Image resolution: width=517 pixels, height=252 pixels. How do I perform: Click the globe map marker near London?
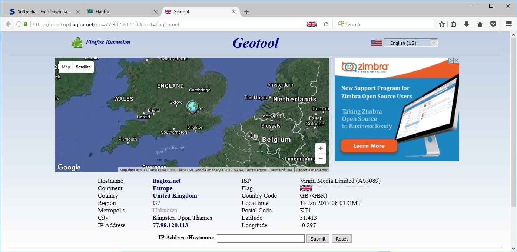click(192, 107)
